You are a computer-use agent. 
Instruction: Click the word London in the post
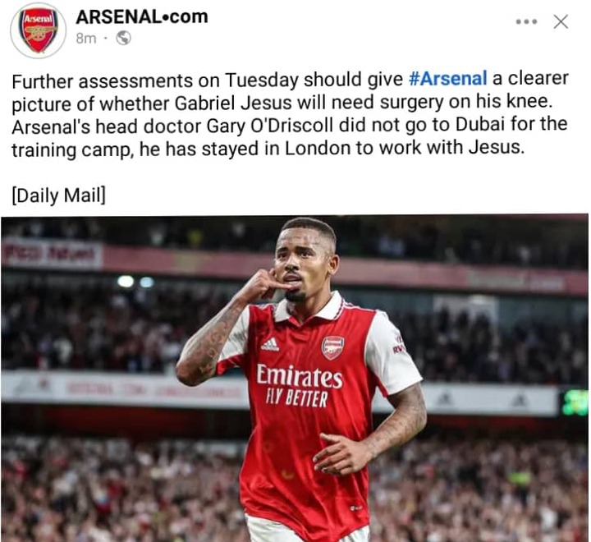tap(318, 149)
